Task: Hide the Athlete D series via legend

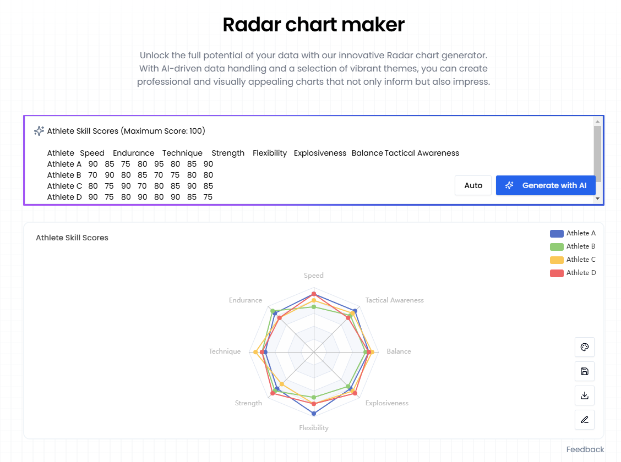Action: click(574, 272)
